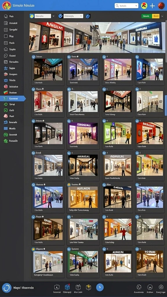This screenshot has width=167, height=297.
Task: Open the AAIAUSAL storefront thumbnail
Action: (x=83, y=165)
